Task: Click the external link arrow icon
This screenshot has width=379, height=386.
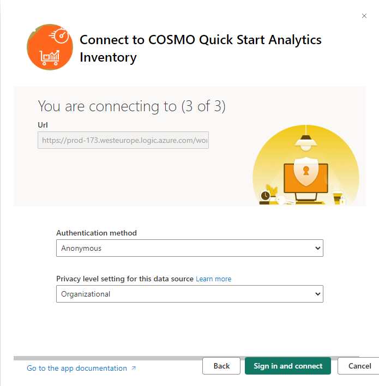Action: pos(134,368)
